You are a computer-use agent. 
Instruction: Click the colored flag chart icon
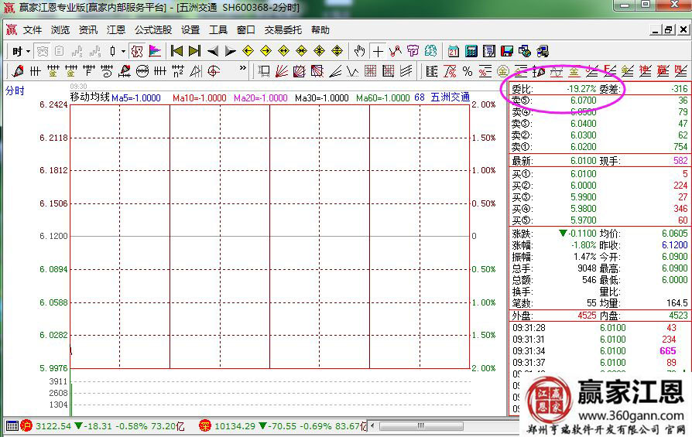(155, 51)
